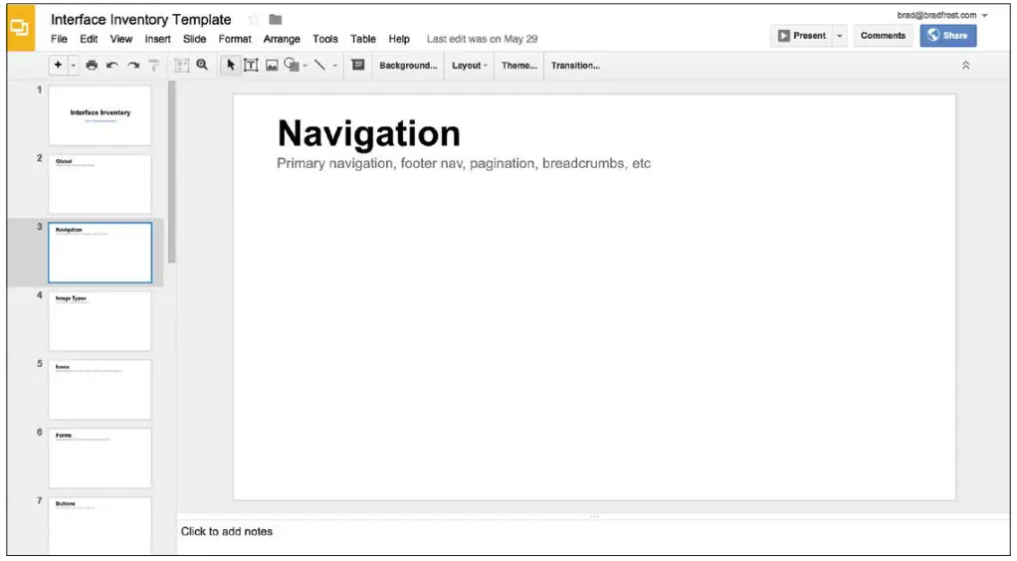Add a new slide with plus button

click(x=59, y=65)
